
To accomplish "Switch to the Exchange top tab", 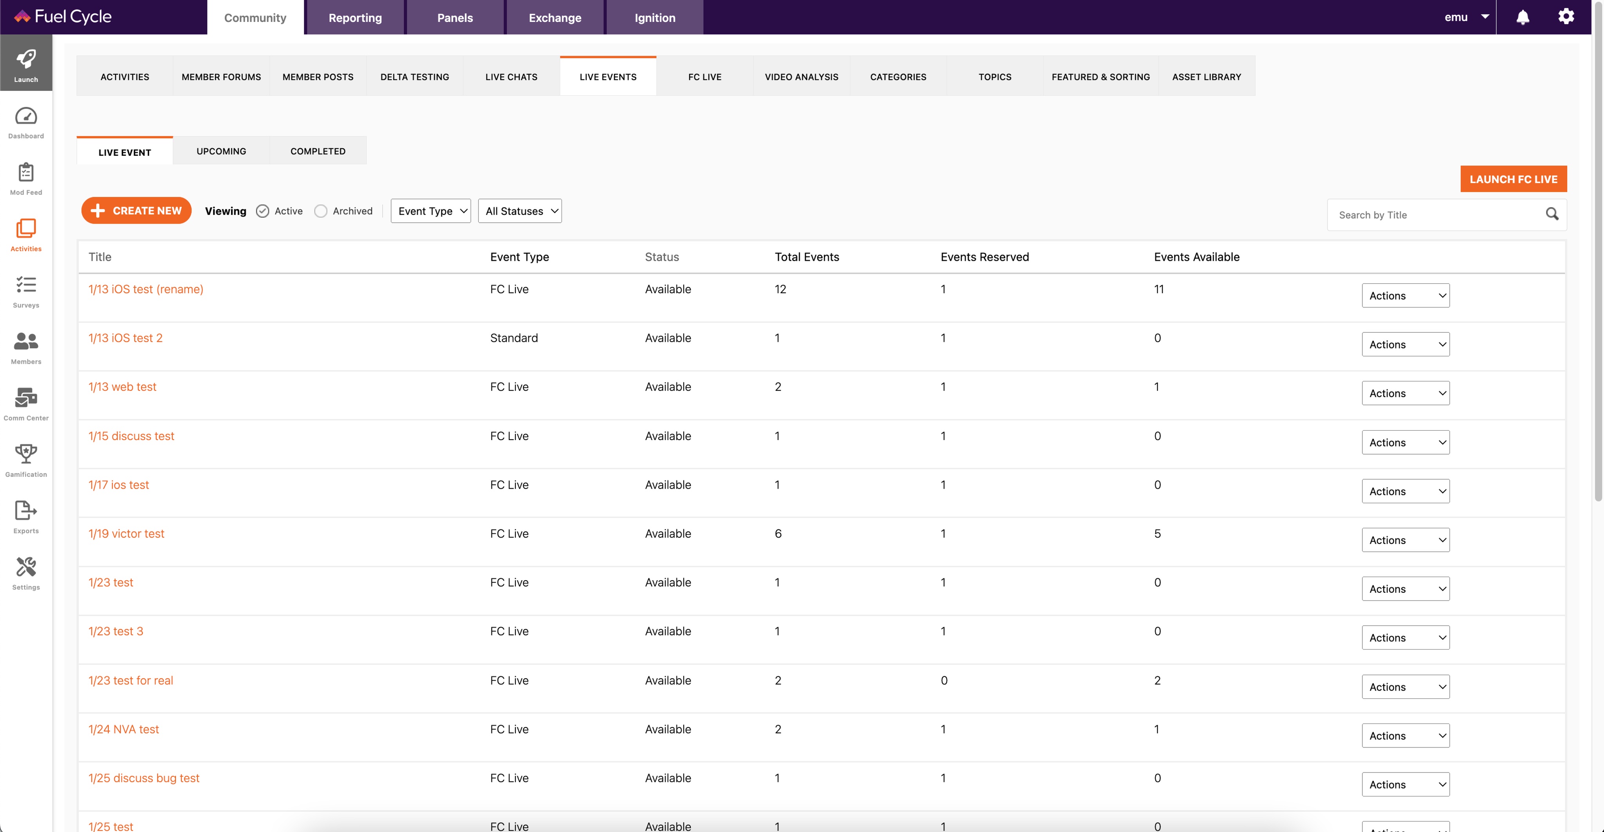I will (x=555, y=18).
